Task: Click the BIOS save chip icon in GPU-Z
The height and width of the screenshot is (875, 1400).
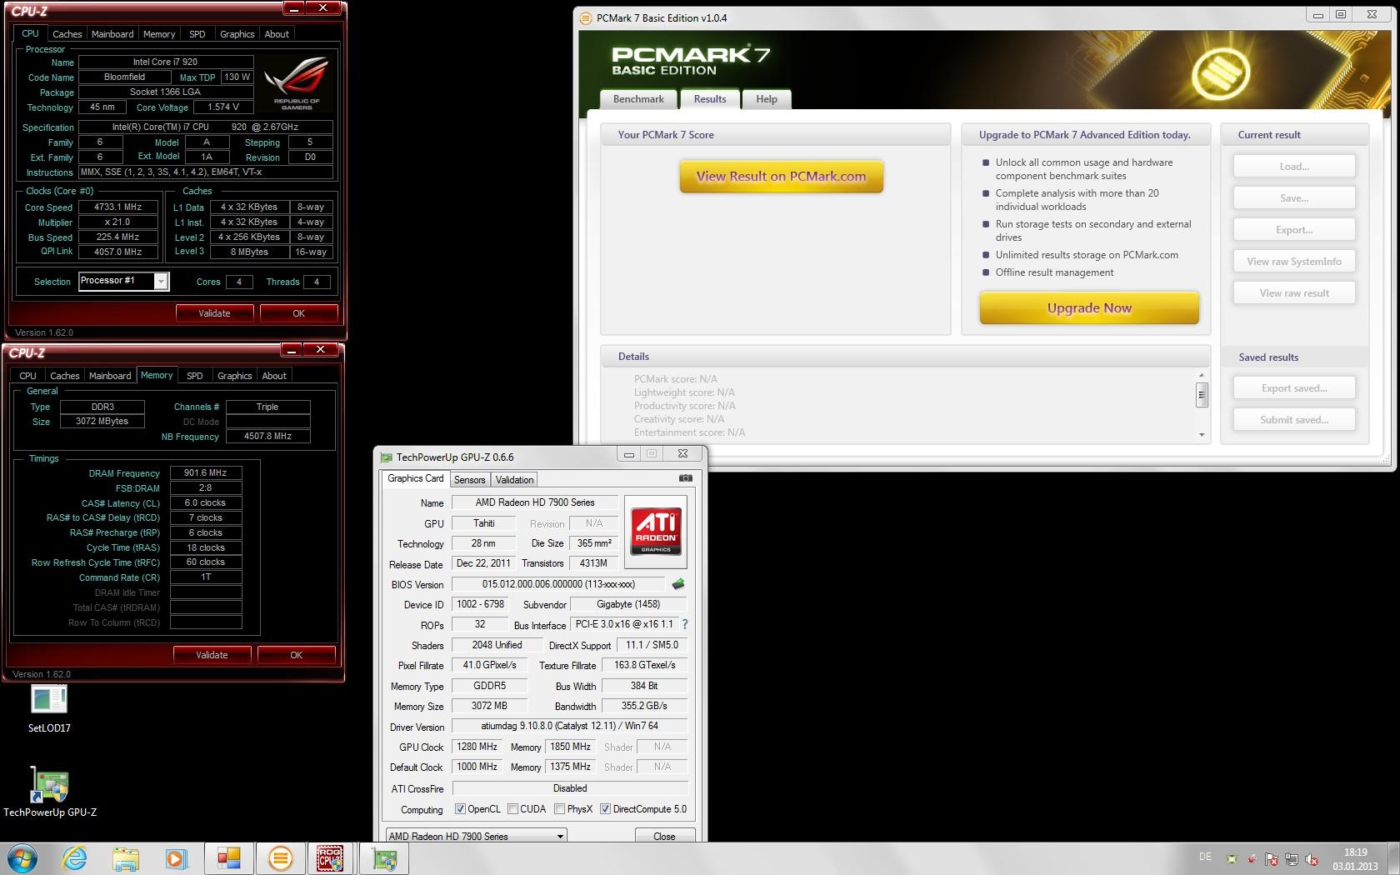Action: tap(678, 584)
